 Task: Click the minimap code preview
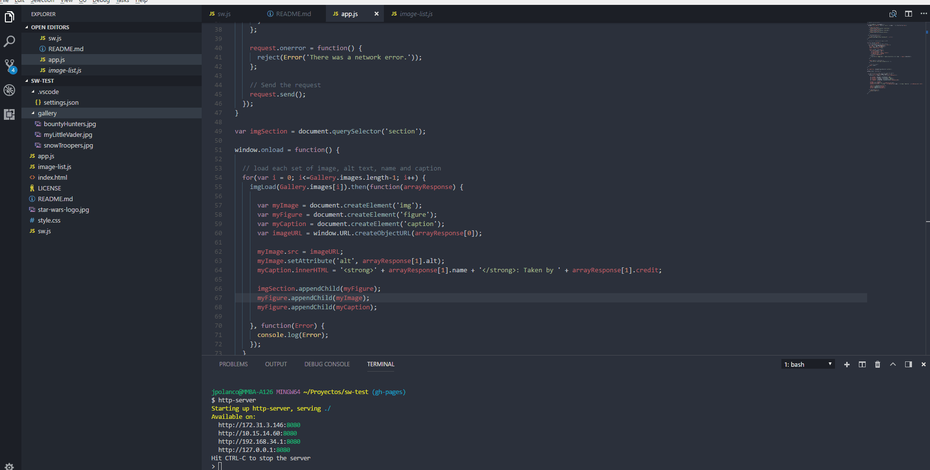tap(894, 58)
